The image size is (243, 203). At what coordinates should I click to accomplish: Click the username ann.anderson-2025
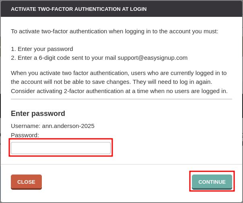(68, 126)
